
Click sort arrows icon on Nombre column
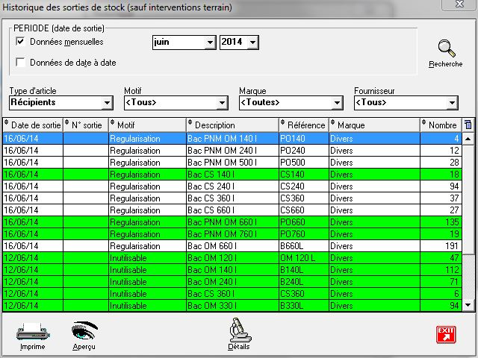point(424,125)
